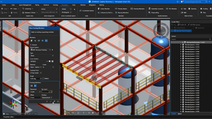Enable the Control Points locate filter
Viewport: 212px width, 119px height.
(x=172, y=28)
